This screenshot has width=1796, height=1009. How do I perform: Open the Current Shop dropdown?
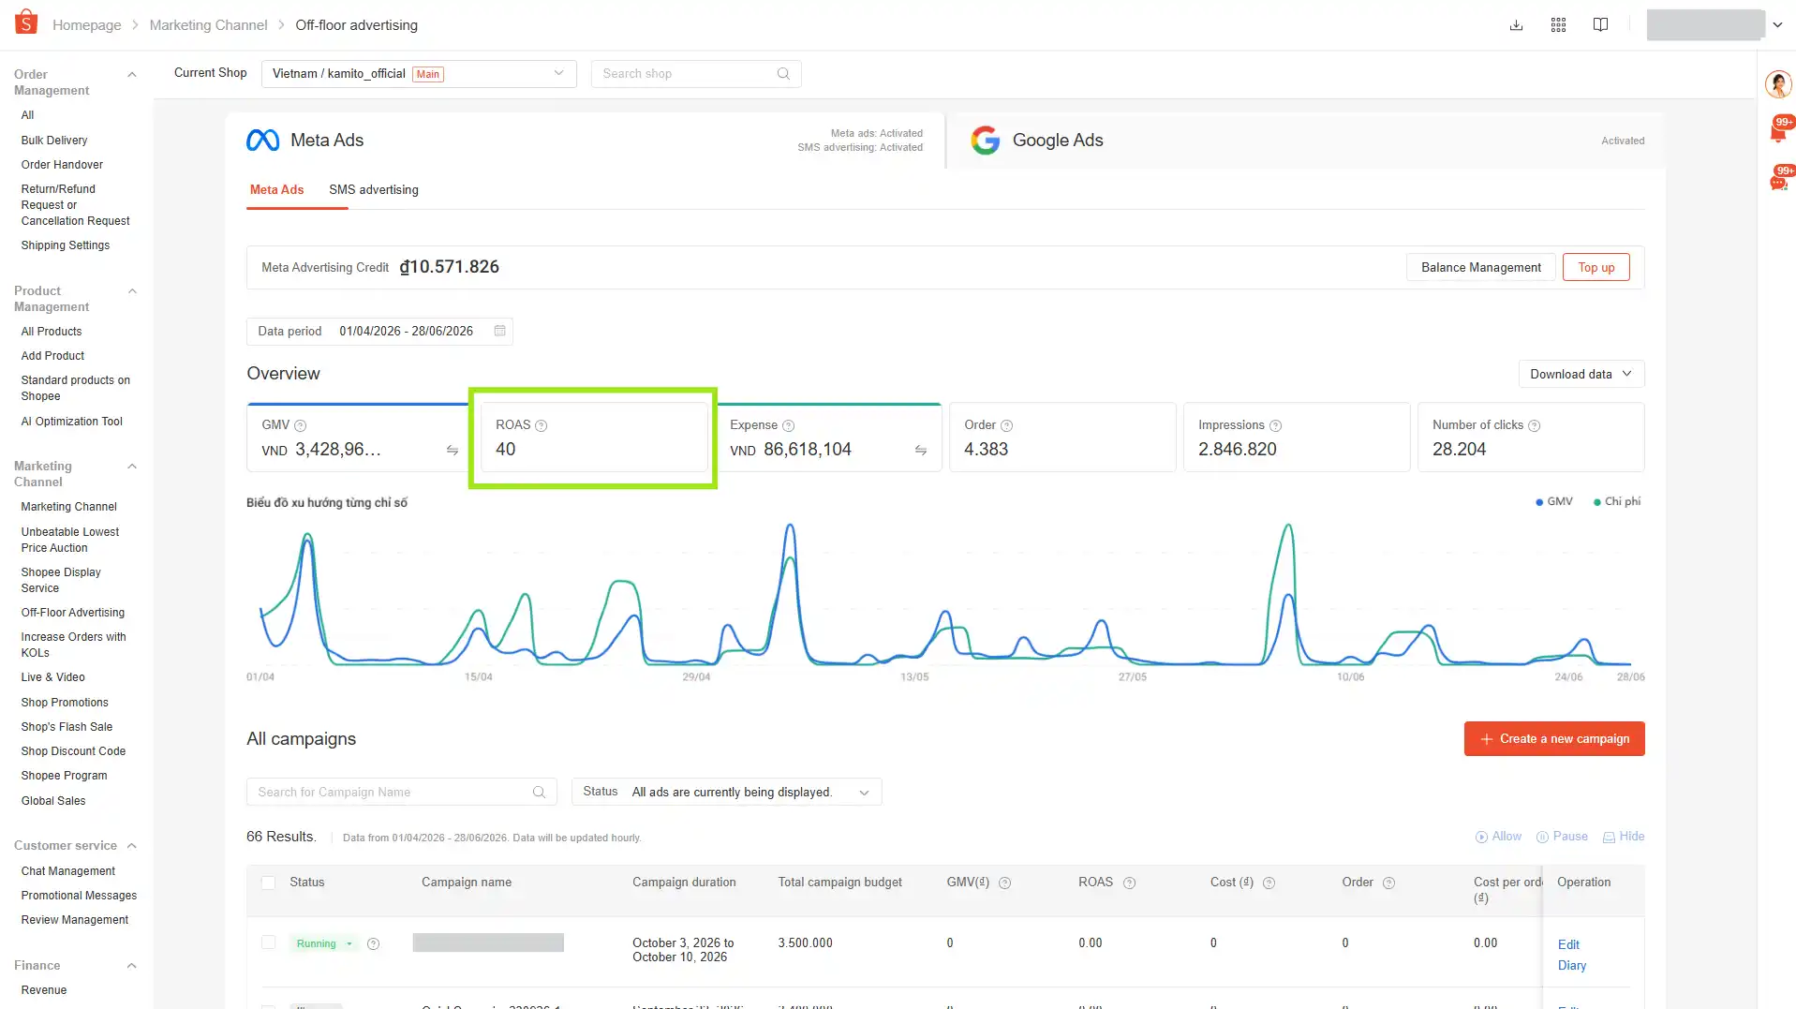click(x=419, y=74)
